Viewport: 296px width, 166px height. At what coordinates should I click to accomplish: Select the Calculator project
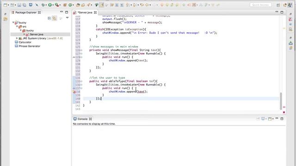(25, 42)
